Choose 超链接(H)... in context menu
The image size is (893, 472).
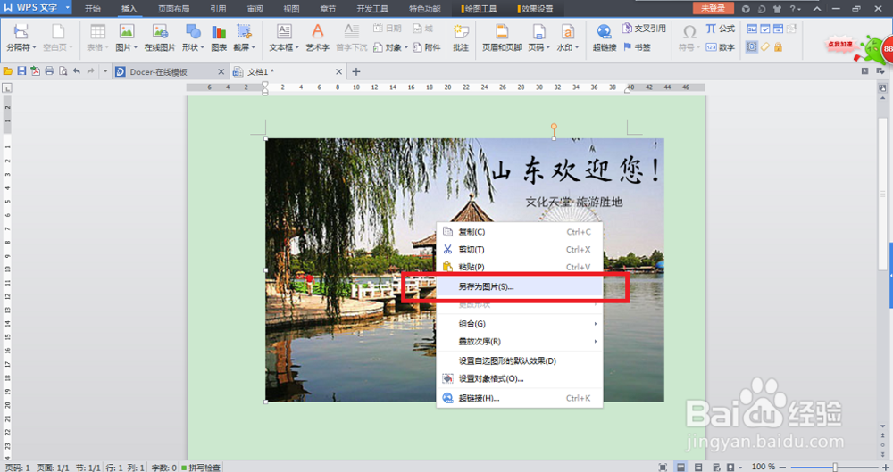pyautogui.click(x=520, y=398)
